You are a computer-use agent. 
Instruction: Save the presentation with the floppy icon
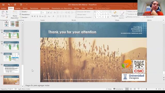click(3, 5)
